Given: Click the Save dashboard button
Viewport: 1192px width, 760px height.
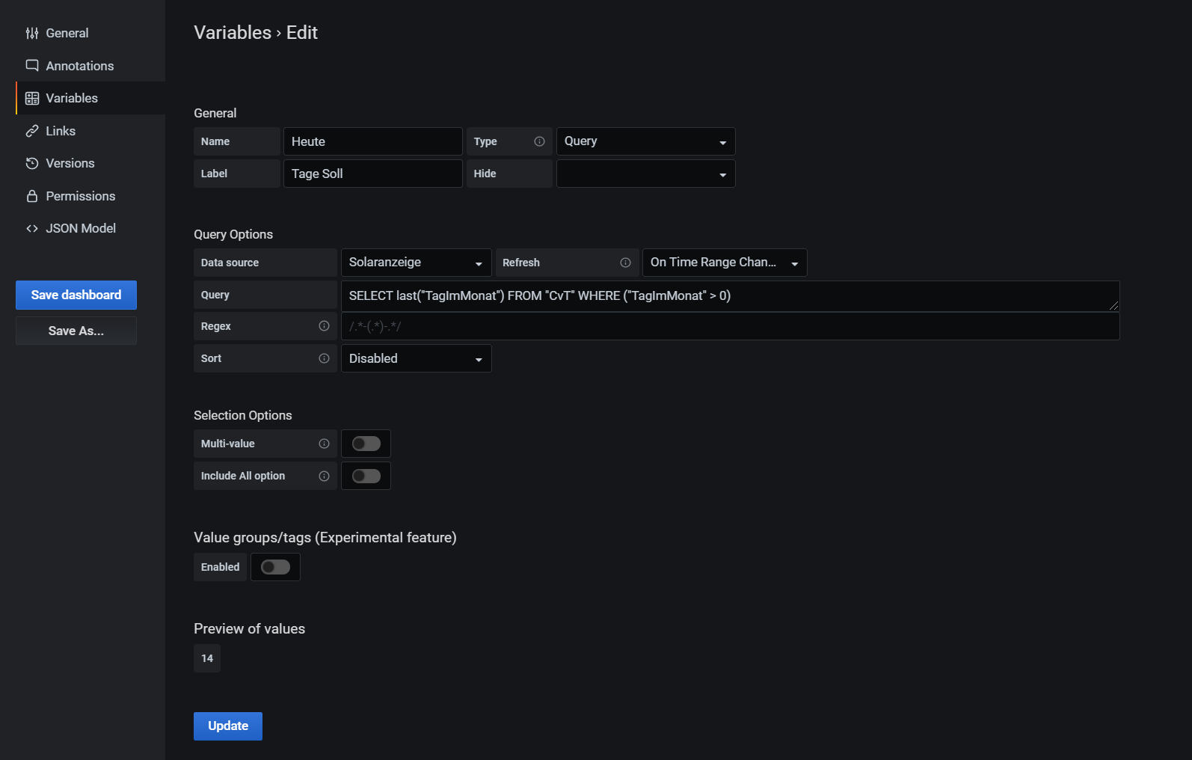Looking at the screenshot, I should pos(76,295).
